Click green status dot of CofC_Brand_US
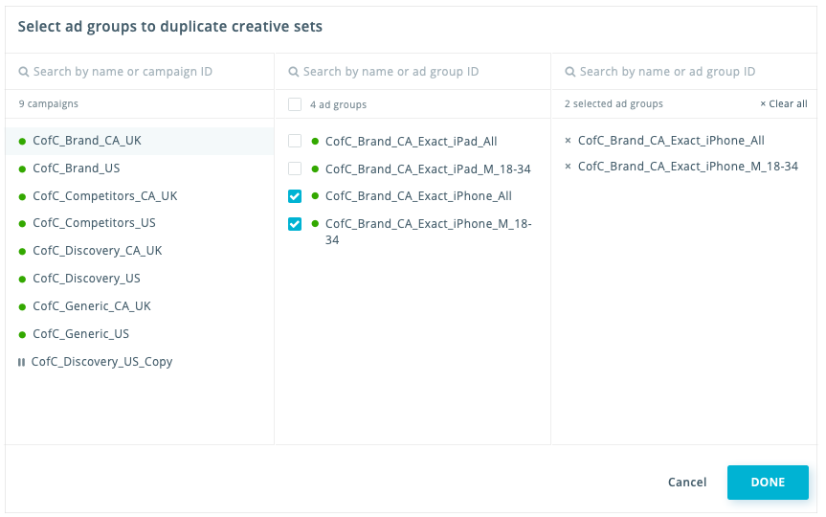The image size is (826, 517). click(x=22, y=169)
